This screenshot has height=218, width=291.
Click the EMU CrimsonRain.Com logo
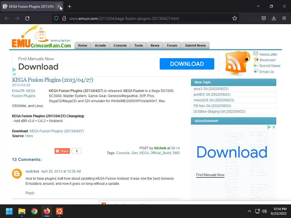click(x=41, y=37)
